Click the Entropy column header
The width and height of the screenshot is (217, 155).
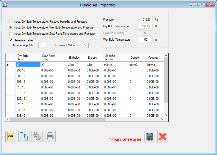(95, 57)
